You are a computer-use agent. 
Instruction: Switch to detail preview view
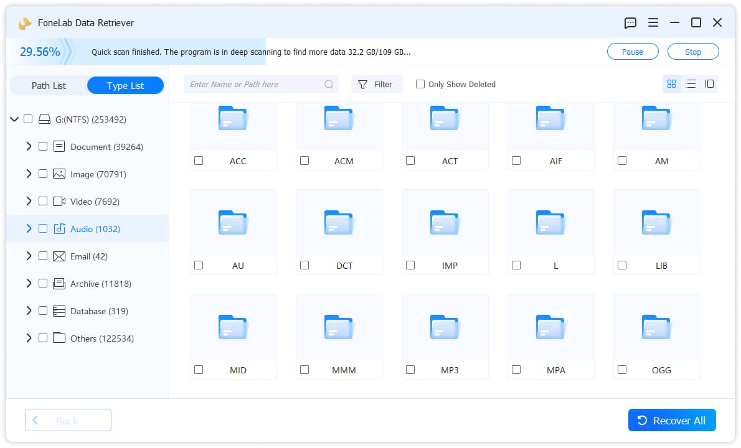(709, 84)
